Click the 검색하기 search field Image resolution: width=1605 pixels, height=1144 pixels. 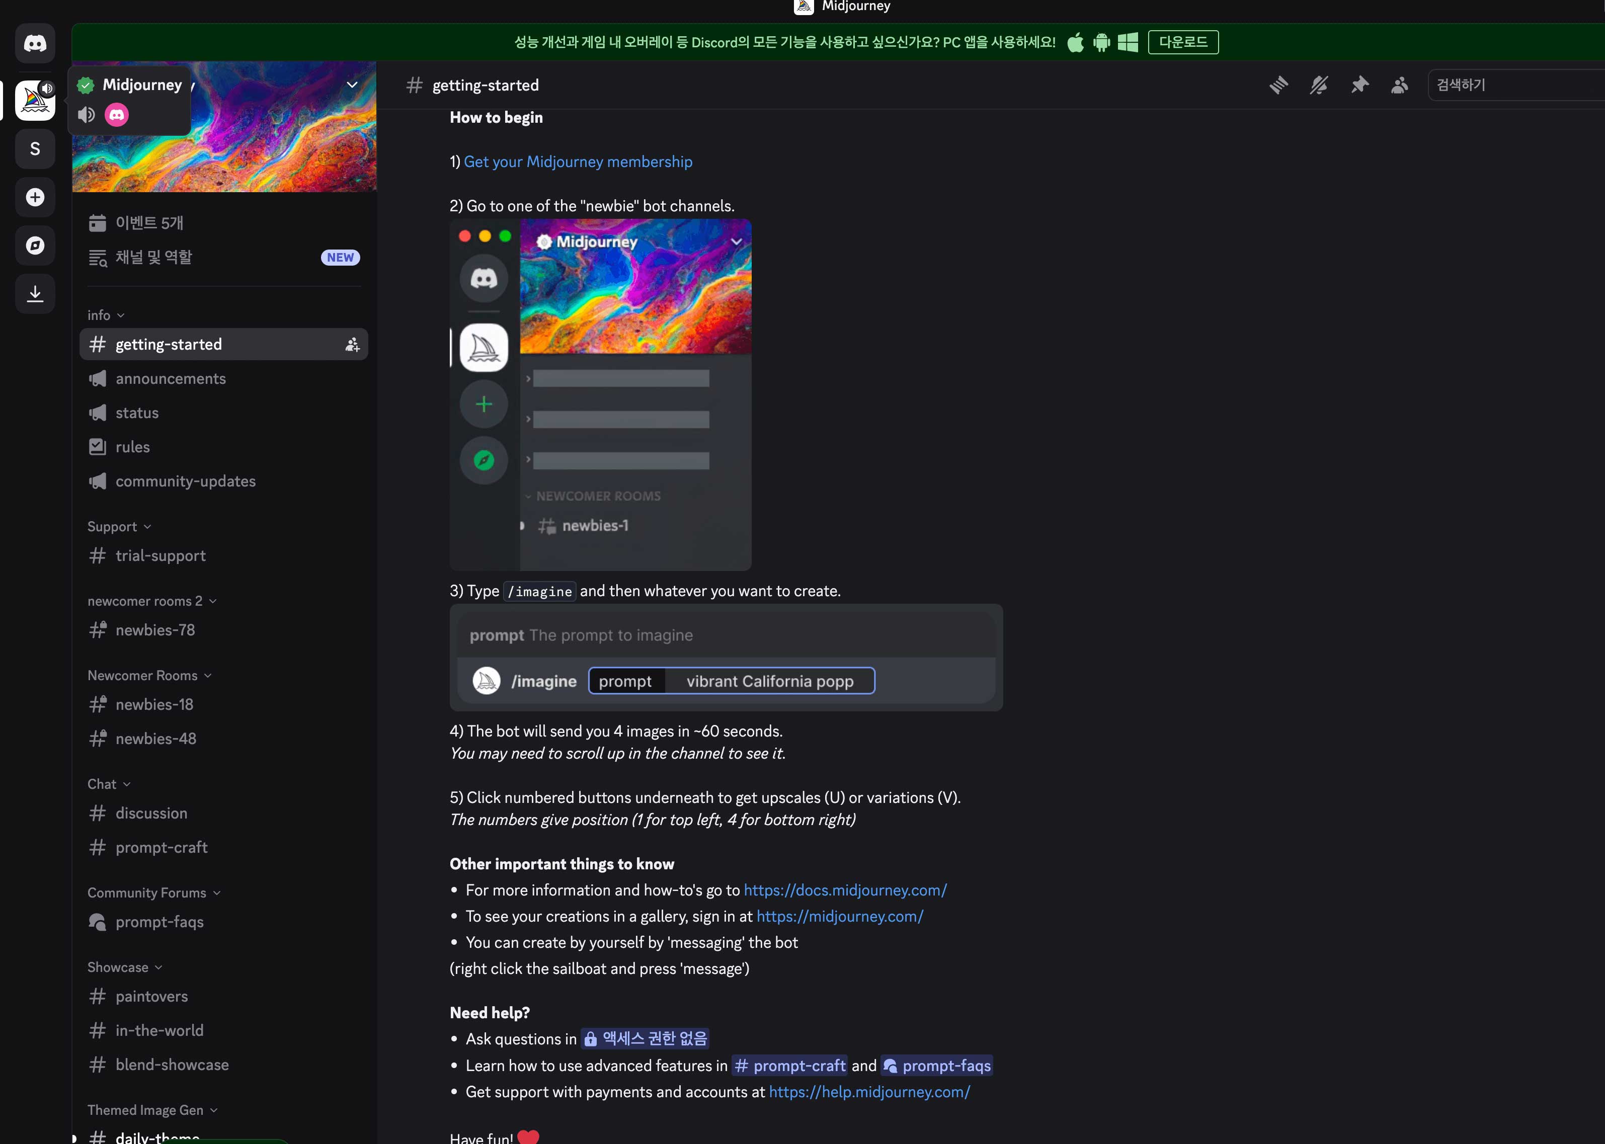(1515, 85)
